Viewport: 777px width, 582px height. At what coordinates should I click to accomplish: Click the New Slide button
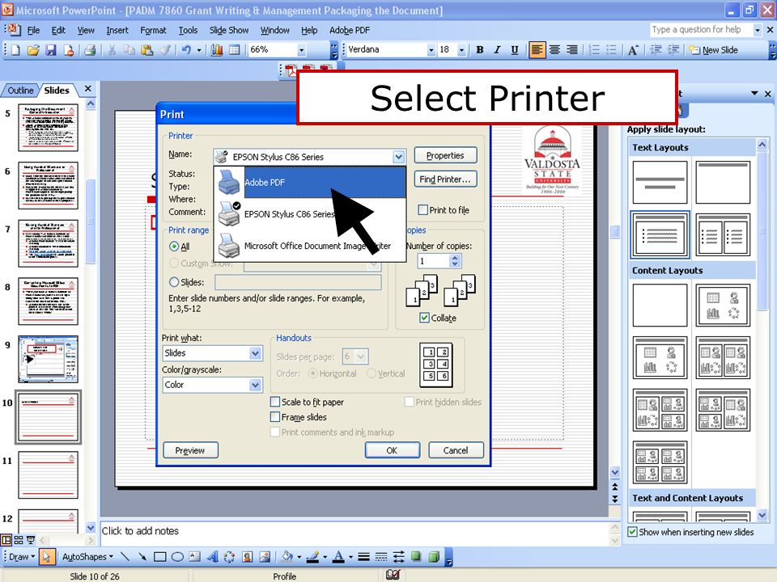tap(714, 50)
